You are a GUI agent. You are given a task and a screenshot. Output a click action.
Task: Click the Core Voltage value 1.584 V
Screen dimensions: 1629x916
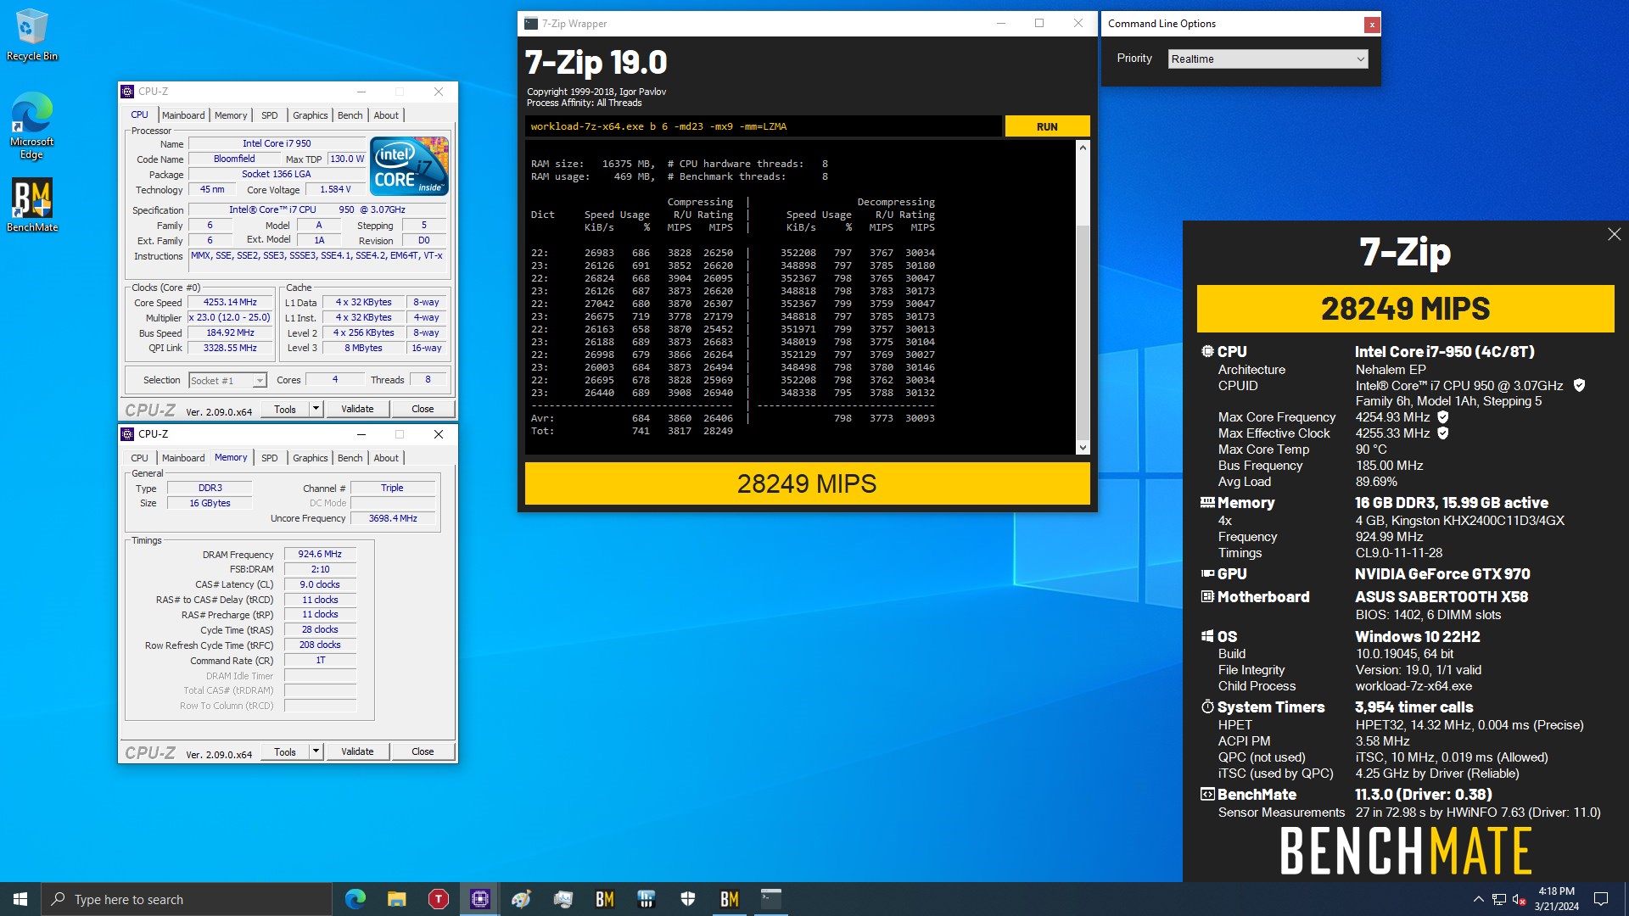[335, 190]
